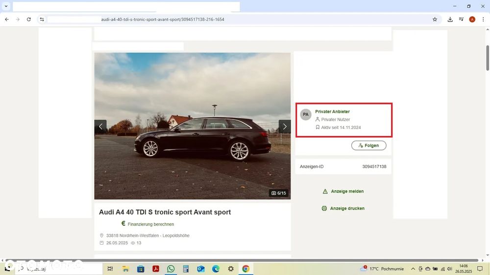Click the vertical page scrollbar thumb
The image size is (490, 275).
click(x=488, y=58)
